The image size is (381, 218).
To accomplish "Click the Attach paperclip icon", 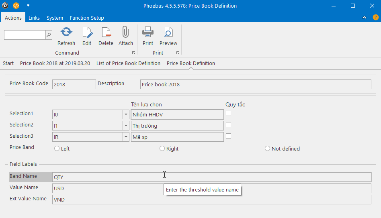I will point(125,33).
